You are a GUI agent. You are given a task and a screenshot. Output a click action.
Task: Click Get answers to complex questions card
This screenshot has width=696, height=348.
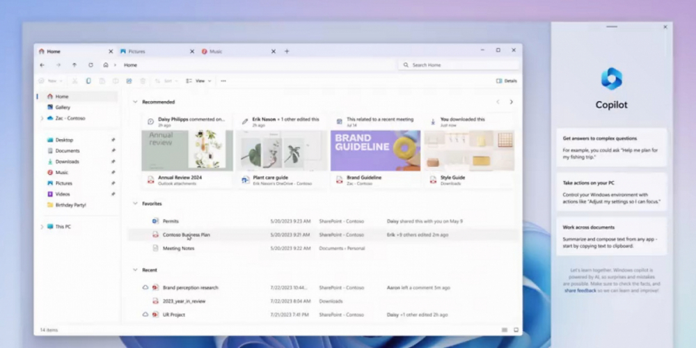click(611, 148)
